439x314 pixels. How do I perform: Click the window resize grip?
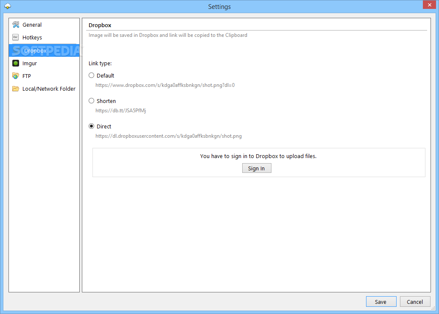click(433, 308)
